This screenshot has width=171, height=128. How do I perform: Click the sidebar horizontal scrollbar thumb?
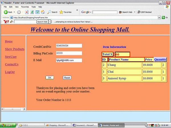point(13,109)
